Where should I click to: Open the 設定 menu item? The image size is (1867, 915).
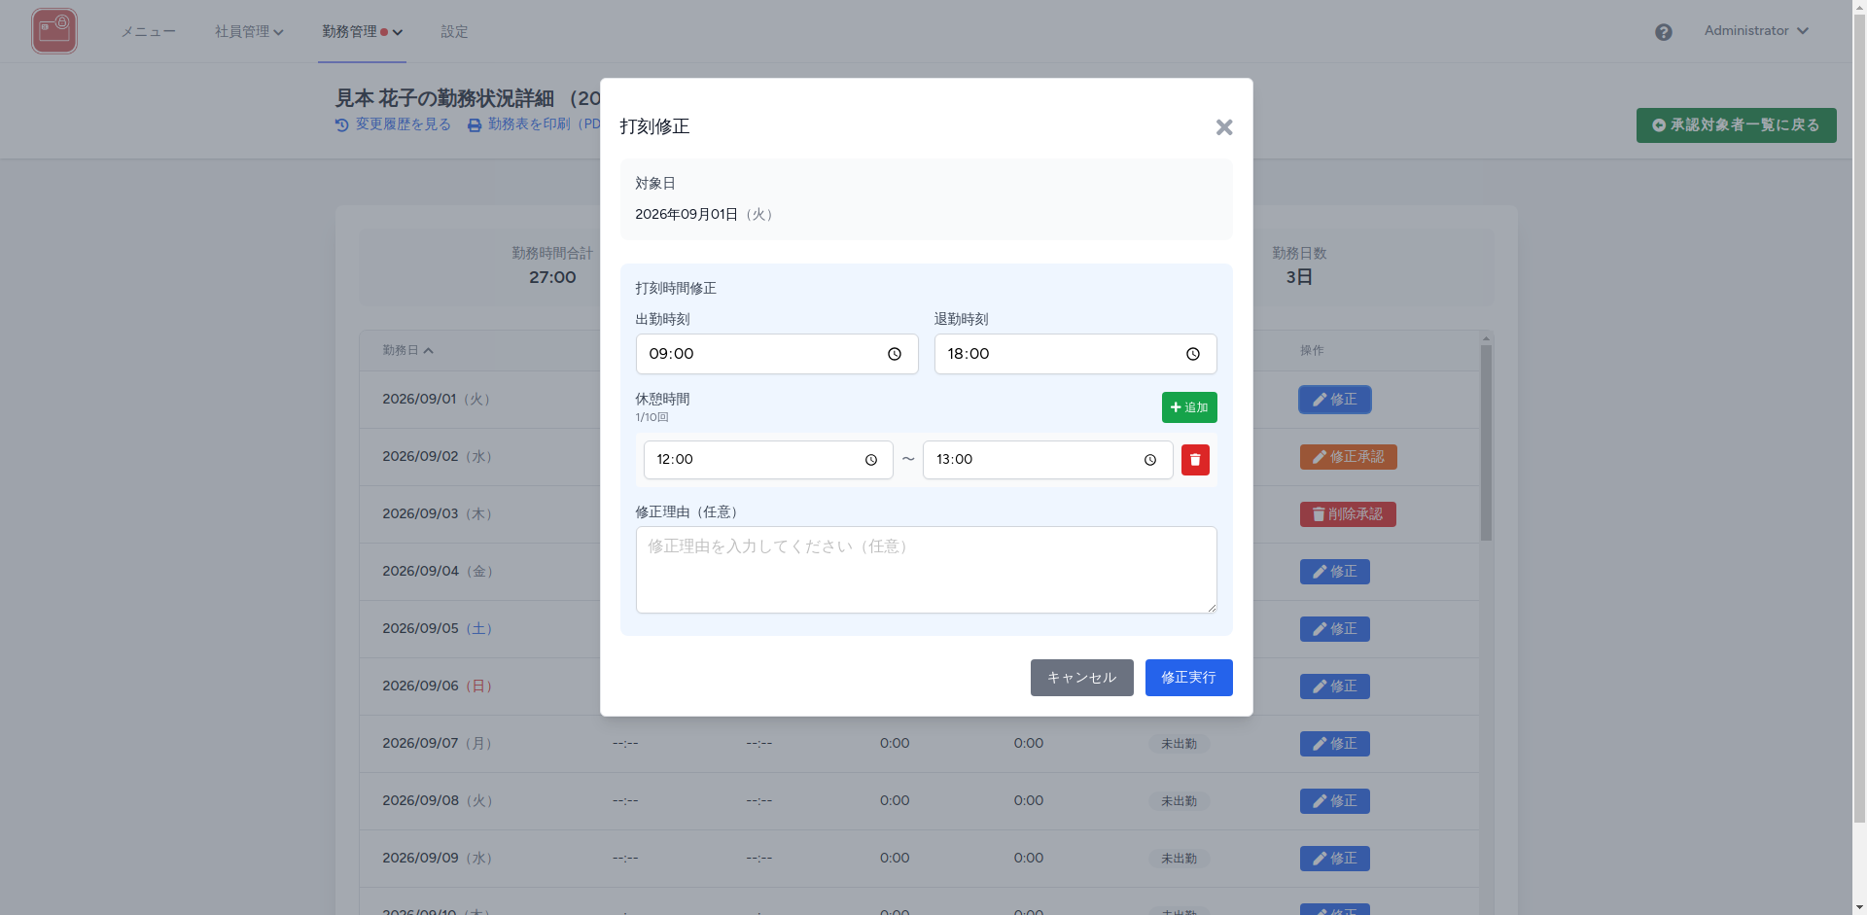[454, 31]
